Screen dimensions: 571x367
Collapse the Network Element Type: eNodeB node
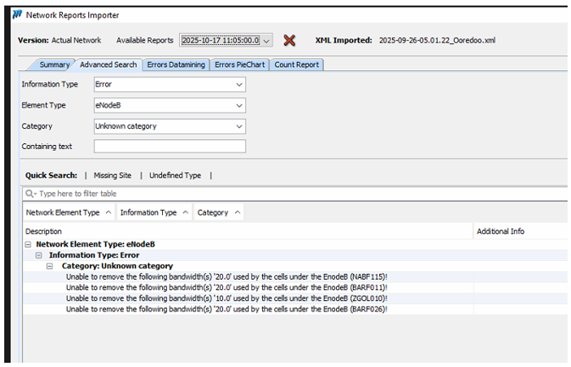tap(28, 244)
